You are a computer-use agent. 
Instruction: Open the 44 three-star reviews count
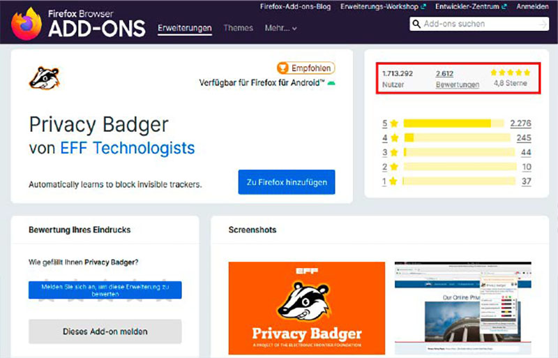click(x=526, y=152)
